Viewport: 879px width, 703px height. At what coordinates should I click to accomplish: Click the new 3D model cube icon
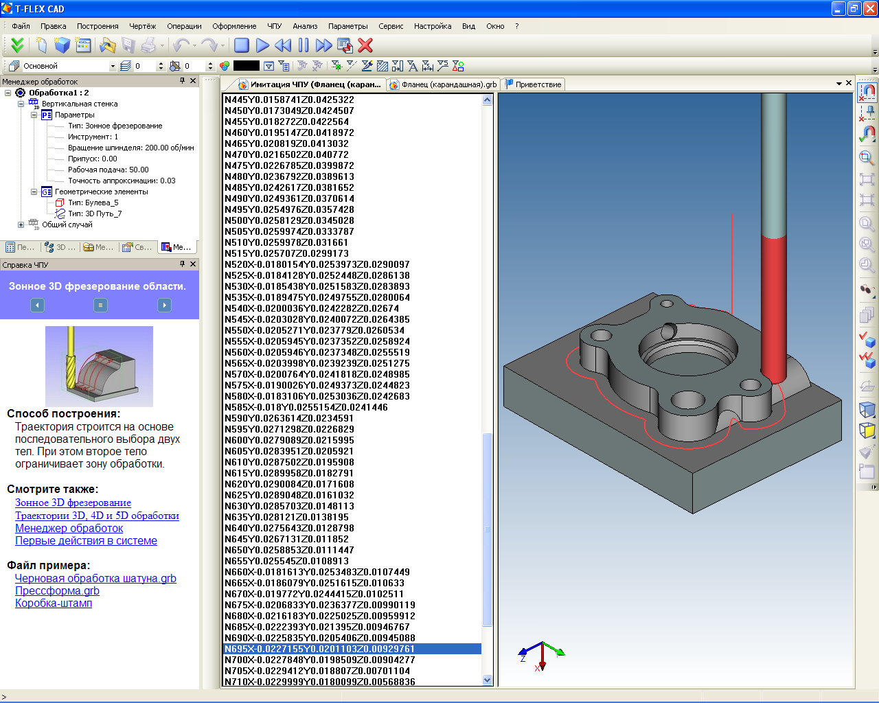pos(62,45)
